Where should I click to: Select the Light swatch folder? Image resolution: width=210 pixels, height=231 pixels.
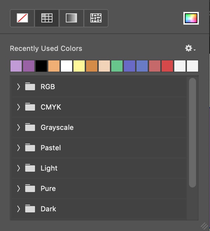49,168
